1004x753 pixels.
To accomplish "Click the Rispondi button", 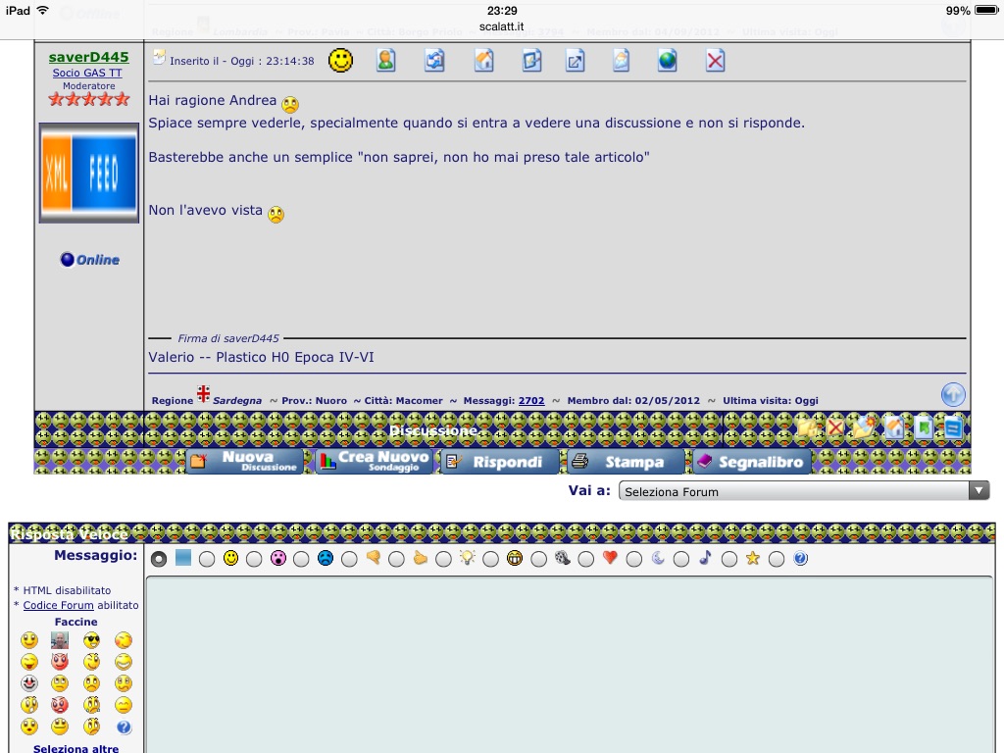I will pyautogui.click(x=500, y=462).
